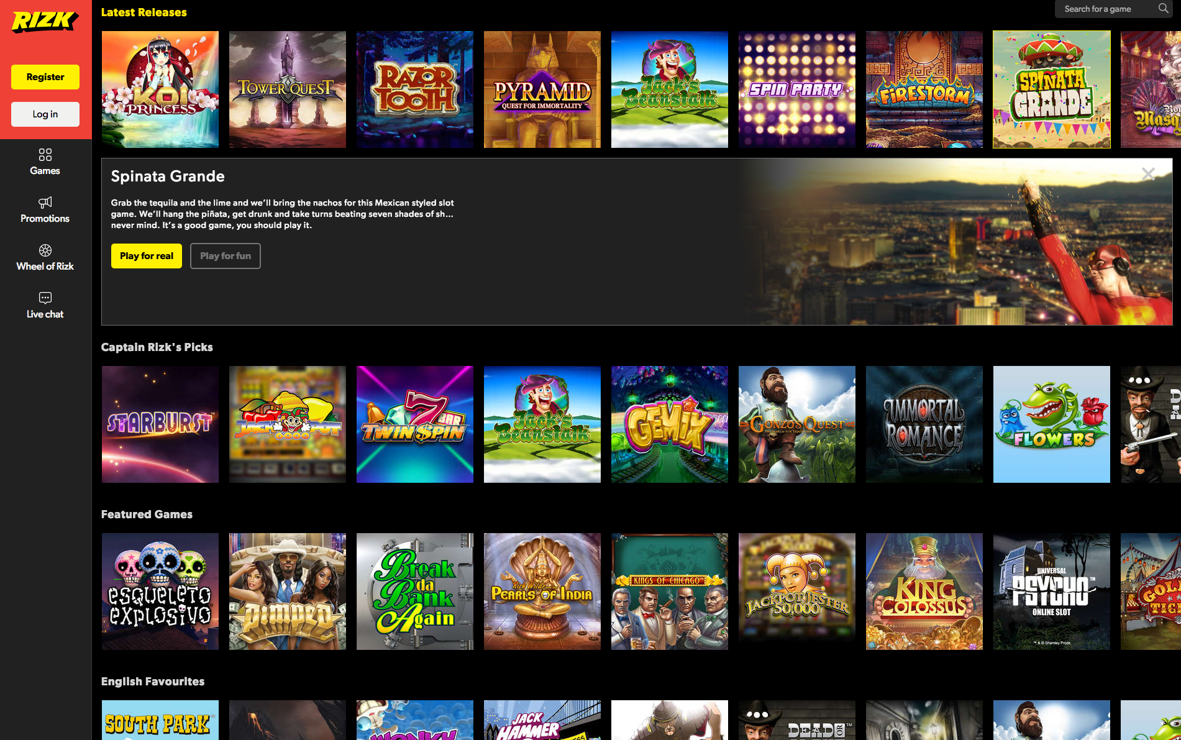Open the Jack Hammer game tile
The width and height of the screenshot is (1181, 740).
click(x=542, y=720)
